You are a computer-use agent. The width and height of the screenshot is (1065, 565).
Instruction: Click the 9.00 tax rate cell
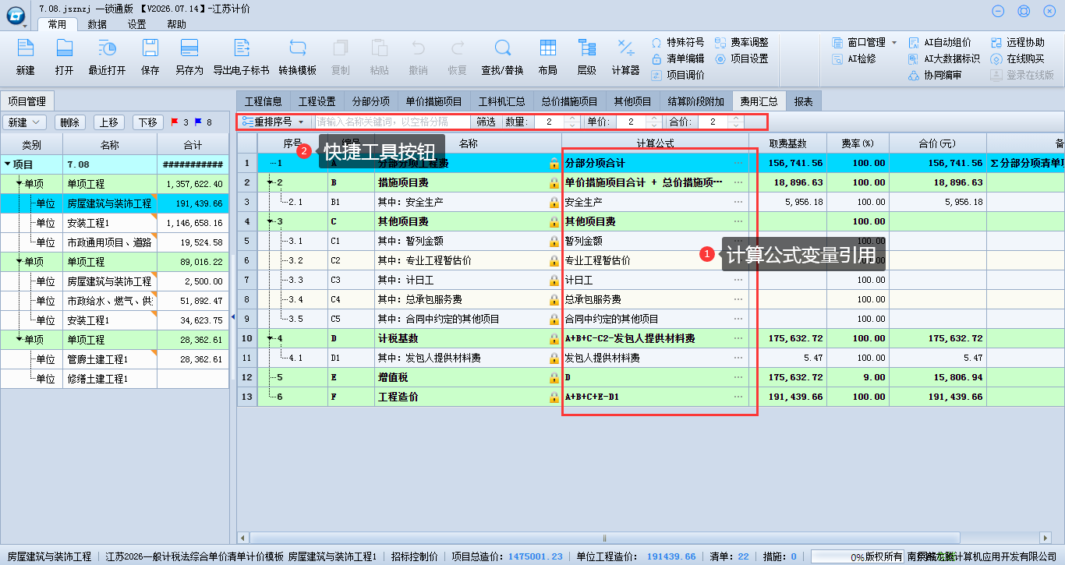(858, 377)
